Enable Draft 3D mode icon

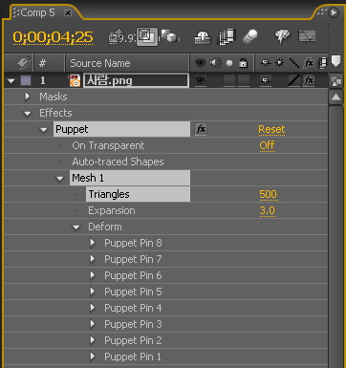click(x=169, y=37)
